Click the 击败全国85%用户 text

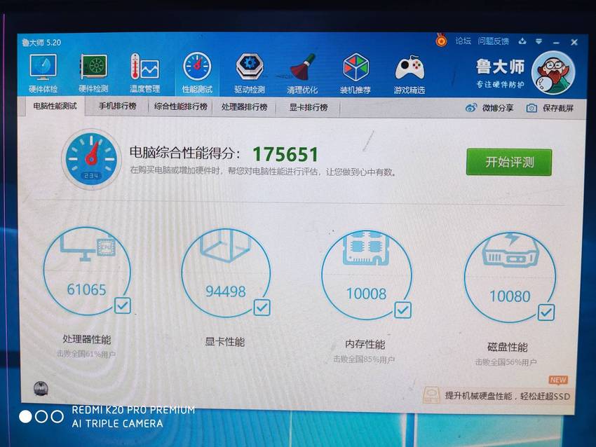pyautogui.click(x=364, y=359)
